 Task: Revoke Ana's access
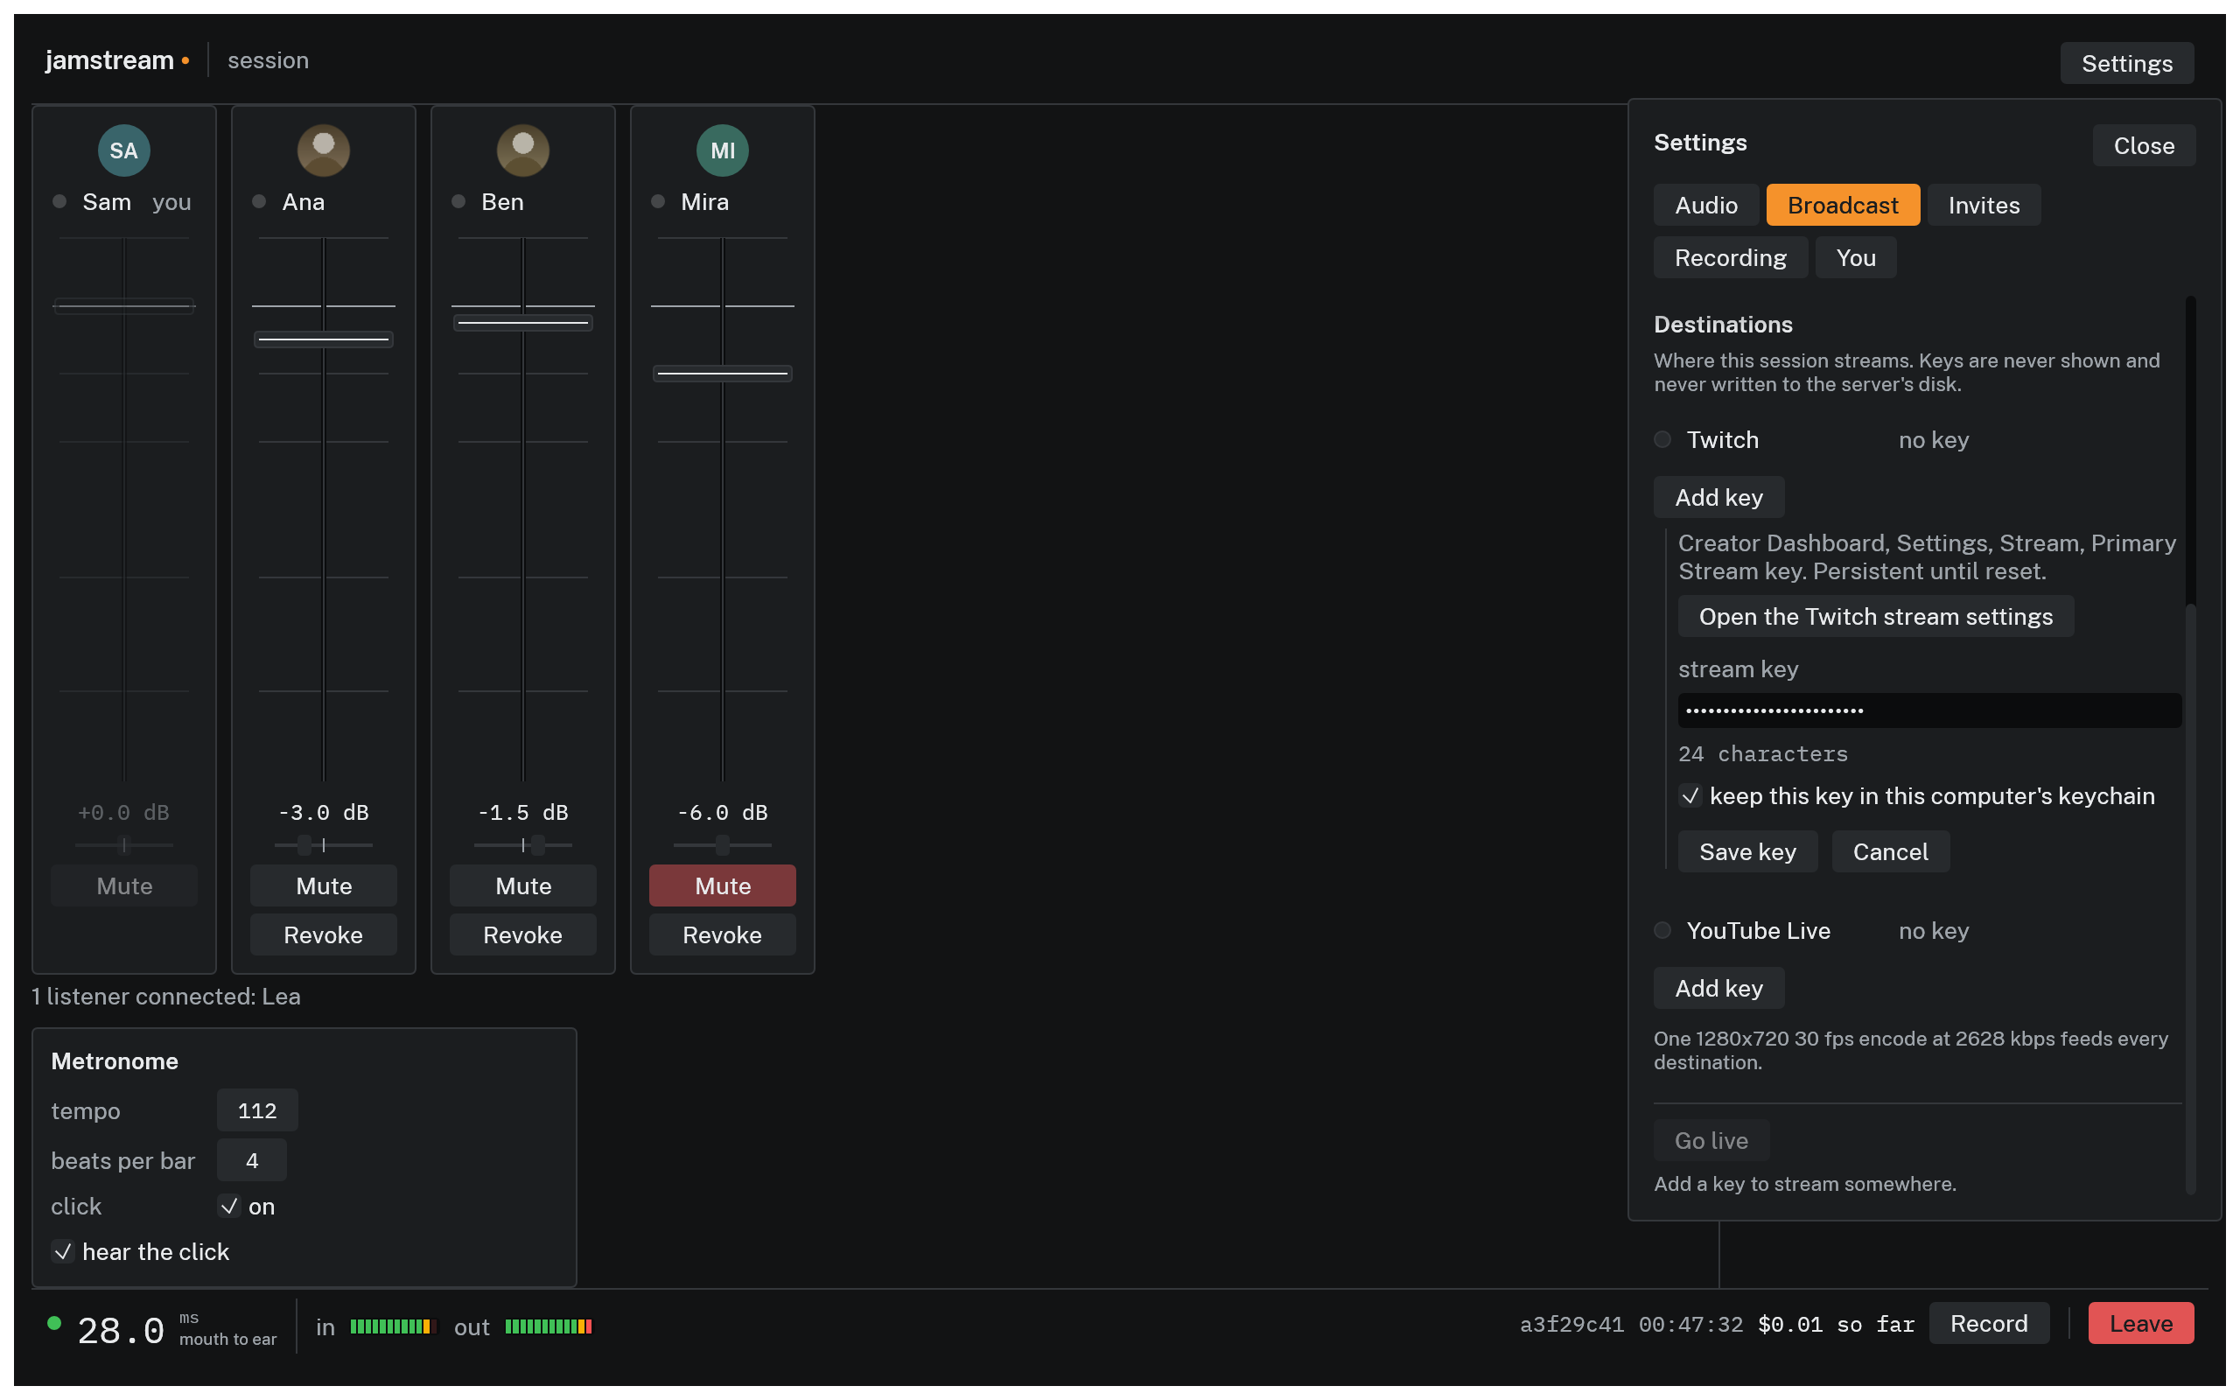coord(323,934)
